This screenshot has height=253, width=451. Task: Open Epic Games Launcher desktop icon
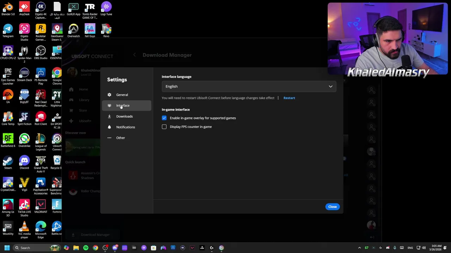click(x=8, y=76)
